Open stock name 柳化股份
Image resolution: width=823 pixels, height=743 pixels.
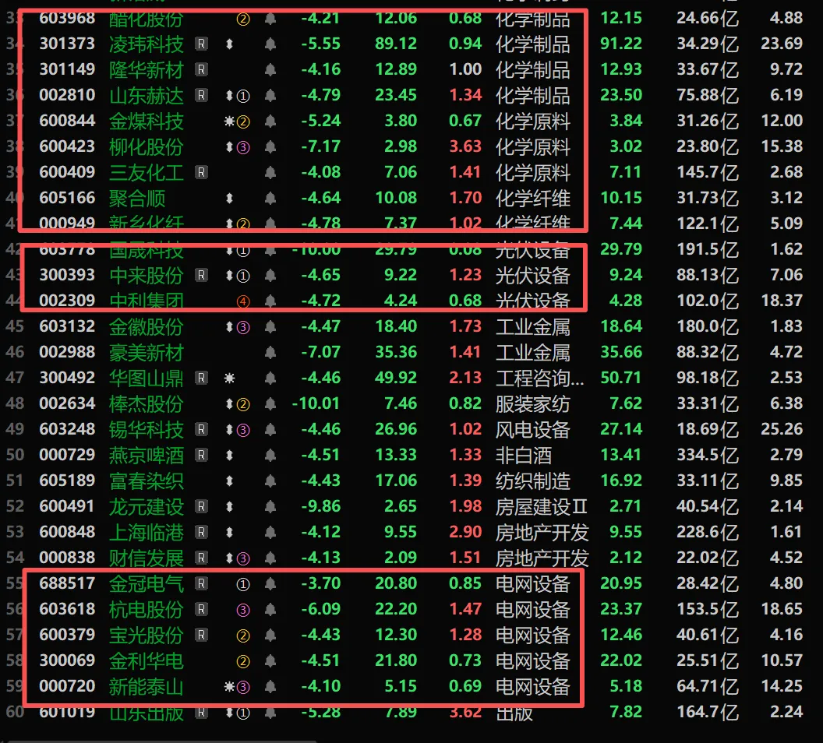pyautogui.click(x=147, y=147)
